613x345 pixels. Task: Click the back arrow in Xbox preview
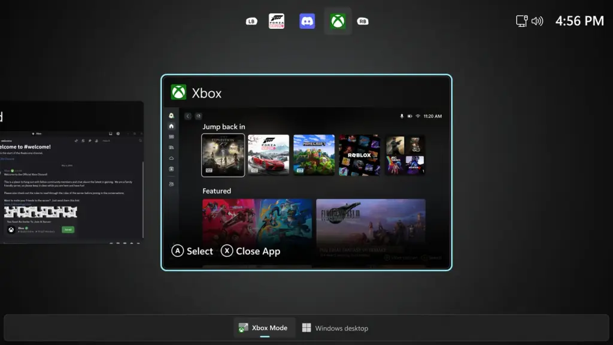click(x=187, y=116)
